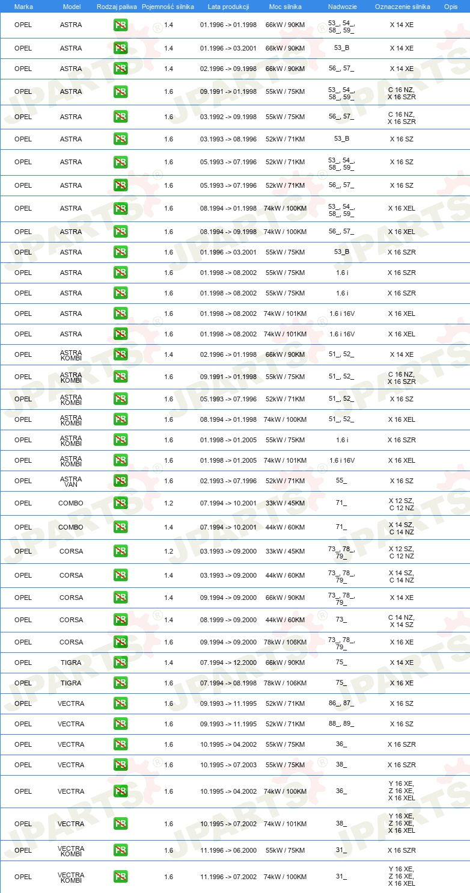Click the OPEL brand cell in the Astra Van row

click(x=23, y=481)
